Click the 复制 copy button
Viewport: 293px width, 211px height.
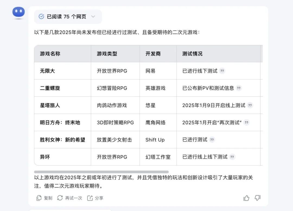point(44,198)
